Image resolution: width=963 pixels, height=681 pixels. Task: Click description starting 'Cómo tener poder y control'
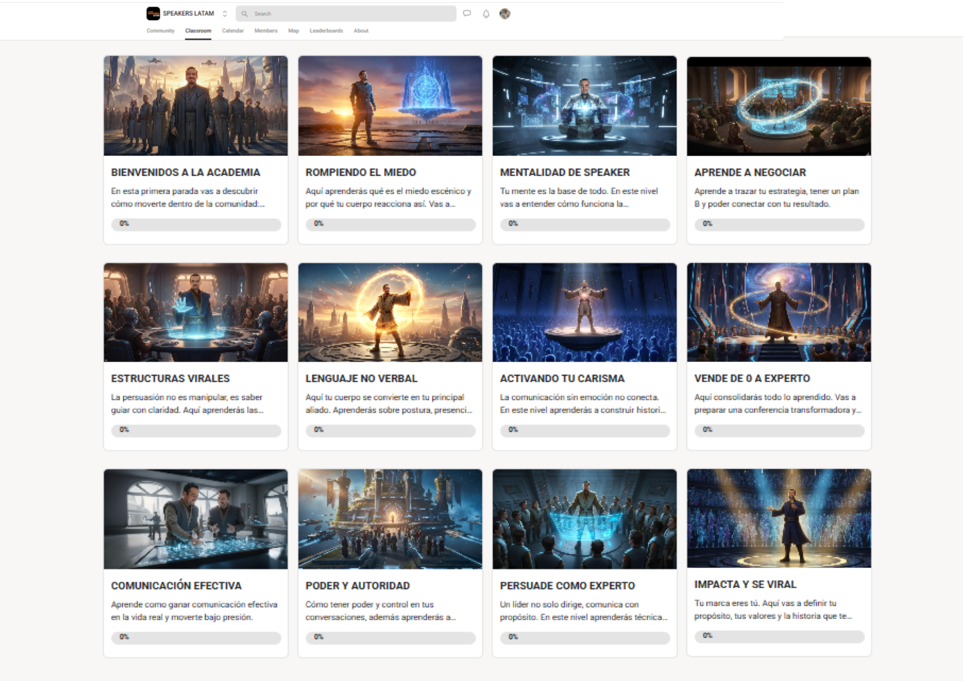click(381, 611)
